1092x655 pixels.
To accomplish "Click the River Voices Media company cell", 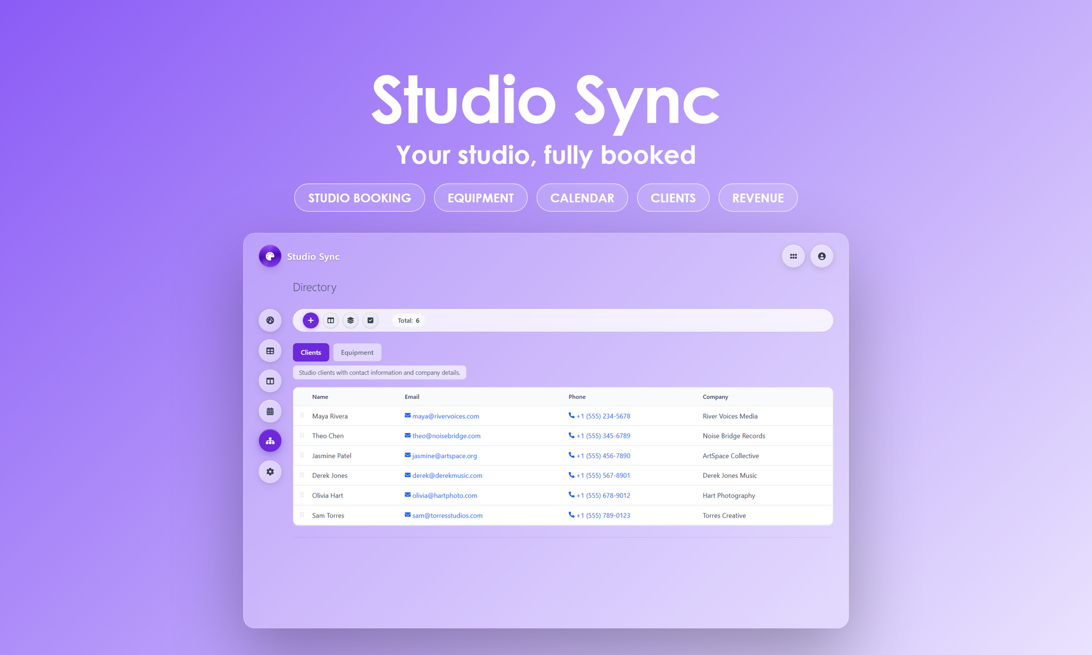I will click(x=730, y=416).
